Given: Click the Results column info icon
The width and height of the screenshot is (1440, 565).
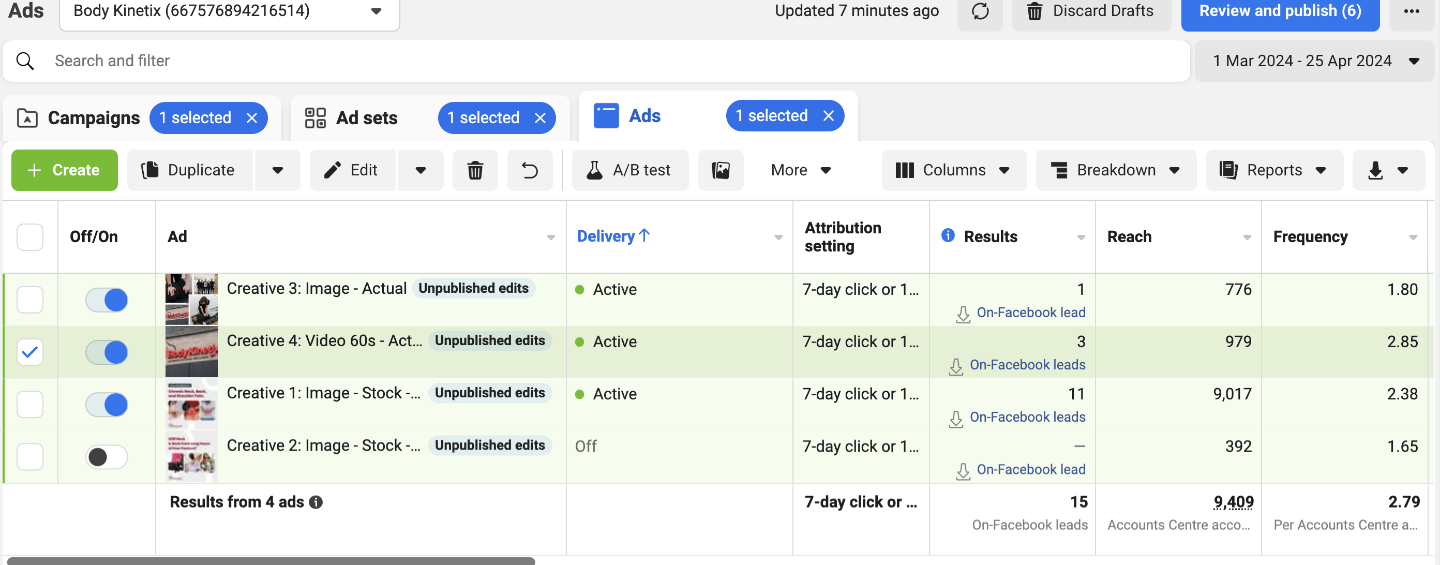Looking at the screenshot, I should pyautogui.click(x=948, y=235).
